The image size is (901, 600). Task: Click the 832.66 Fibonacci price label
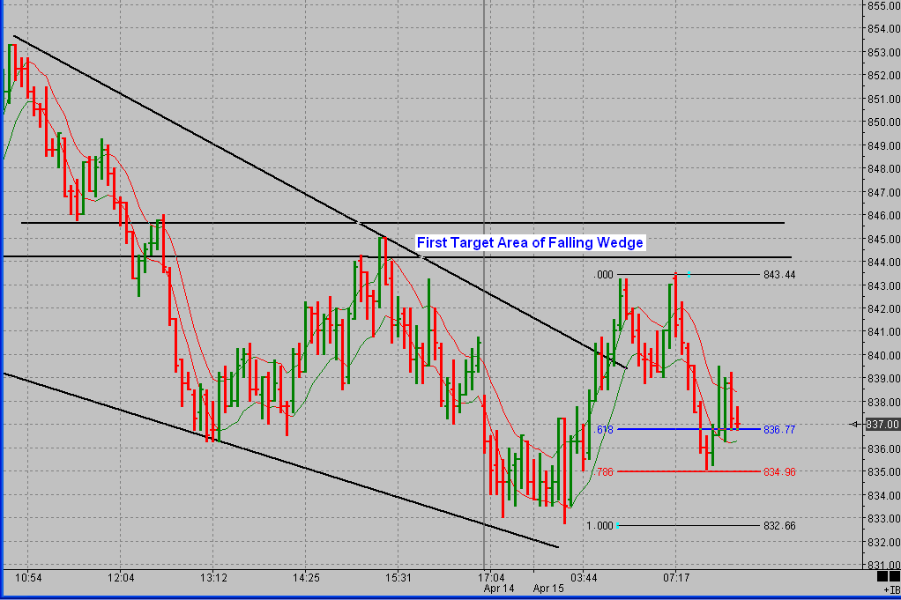coord(779,526)
